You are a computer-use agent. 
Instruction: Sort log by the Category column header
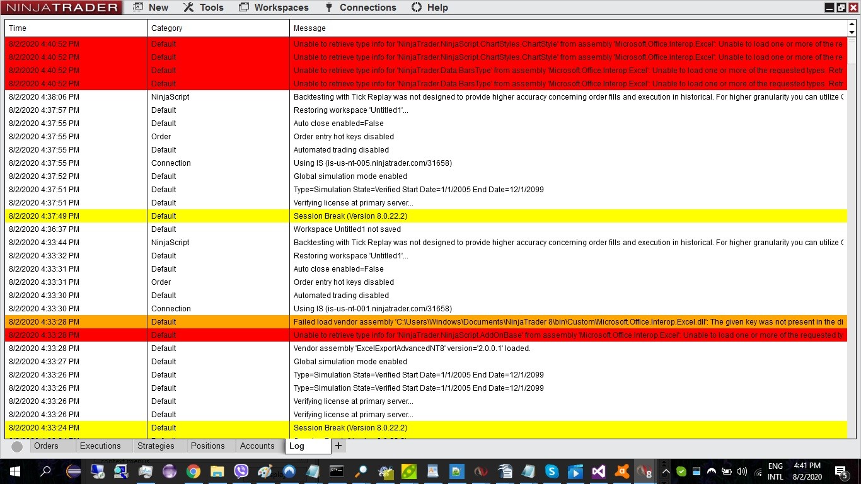coord(219,28)
